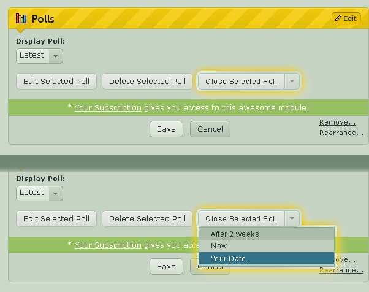Viewport: 369px width, 292px height.
Task: Click Save button in bottom panel
Action: [x=166, y=267]
